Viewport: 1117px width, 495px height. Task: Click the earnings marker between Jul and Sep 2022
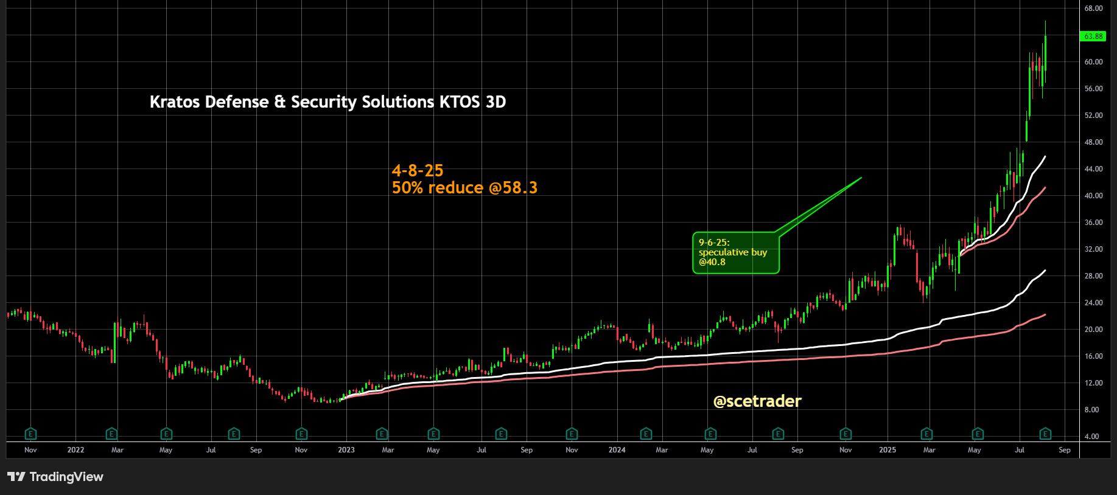pyautogui.click(x=234, y=434)
